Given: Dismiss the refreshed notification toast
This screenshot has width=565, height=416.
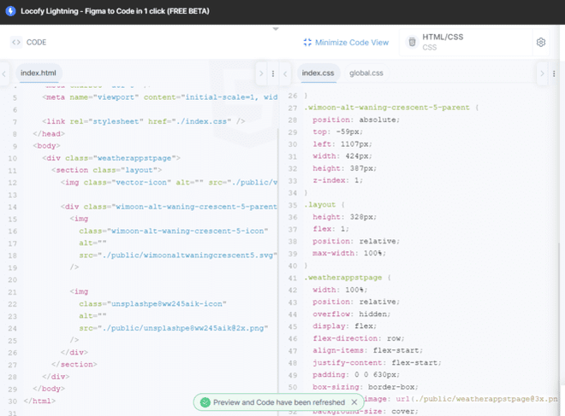Looking at the screenshot, I should [x=354, y=402].
